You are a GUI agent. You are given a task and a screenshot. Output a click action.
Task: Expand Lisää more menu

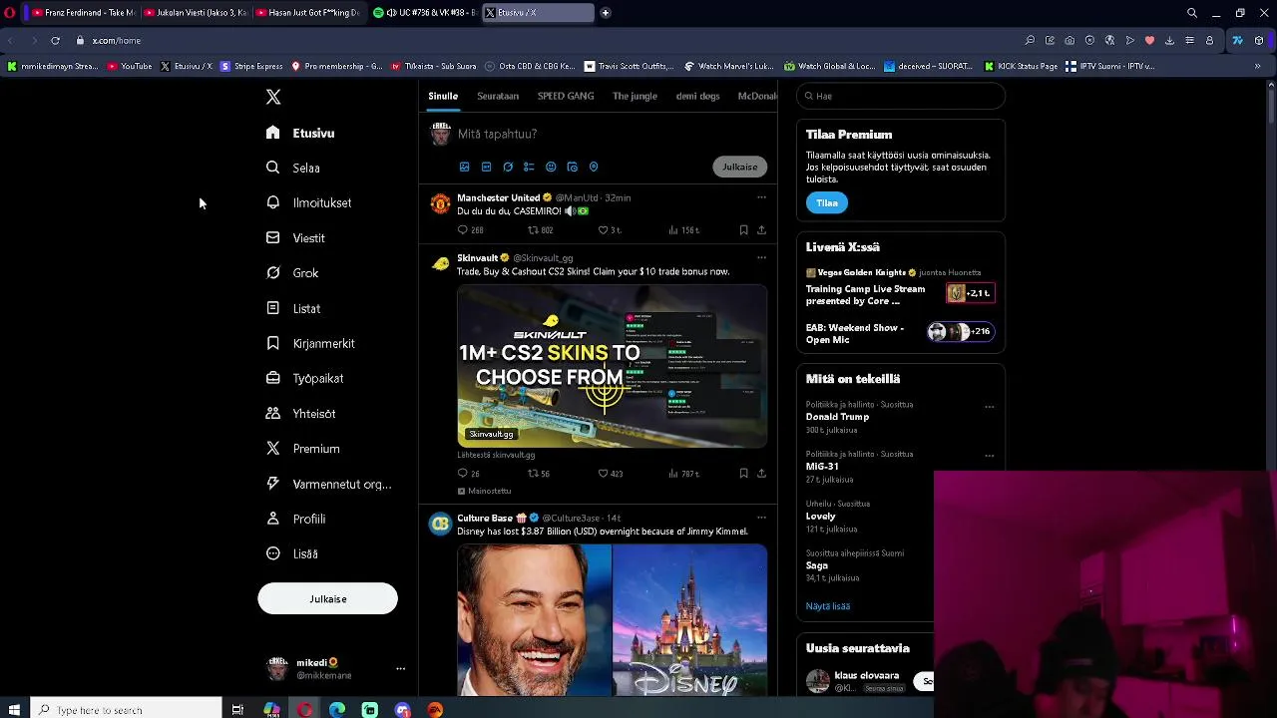(292, 553)
